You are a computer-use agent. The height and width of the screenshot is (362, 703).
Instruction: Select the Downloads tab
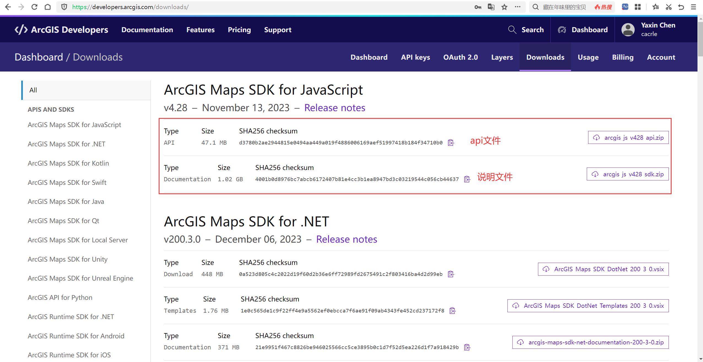coord(545,57)
